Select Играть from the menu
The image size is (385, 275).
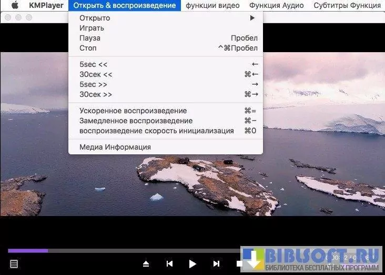[x=92, y=28]
